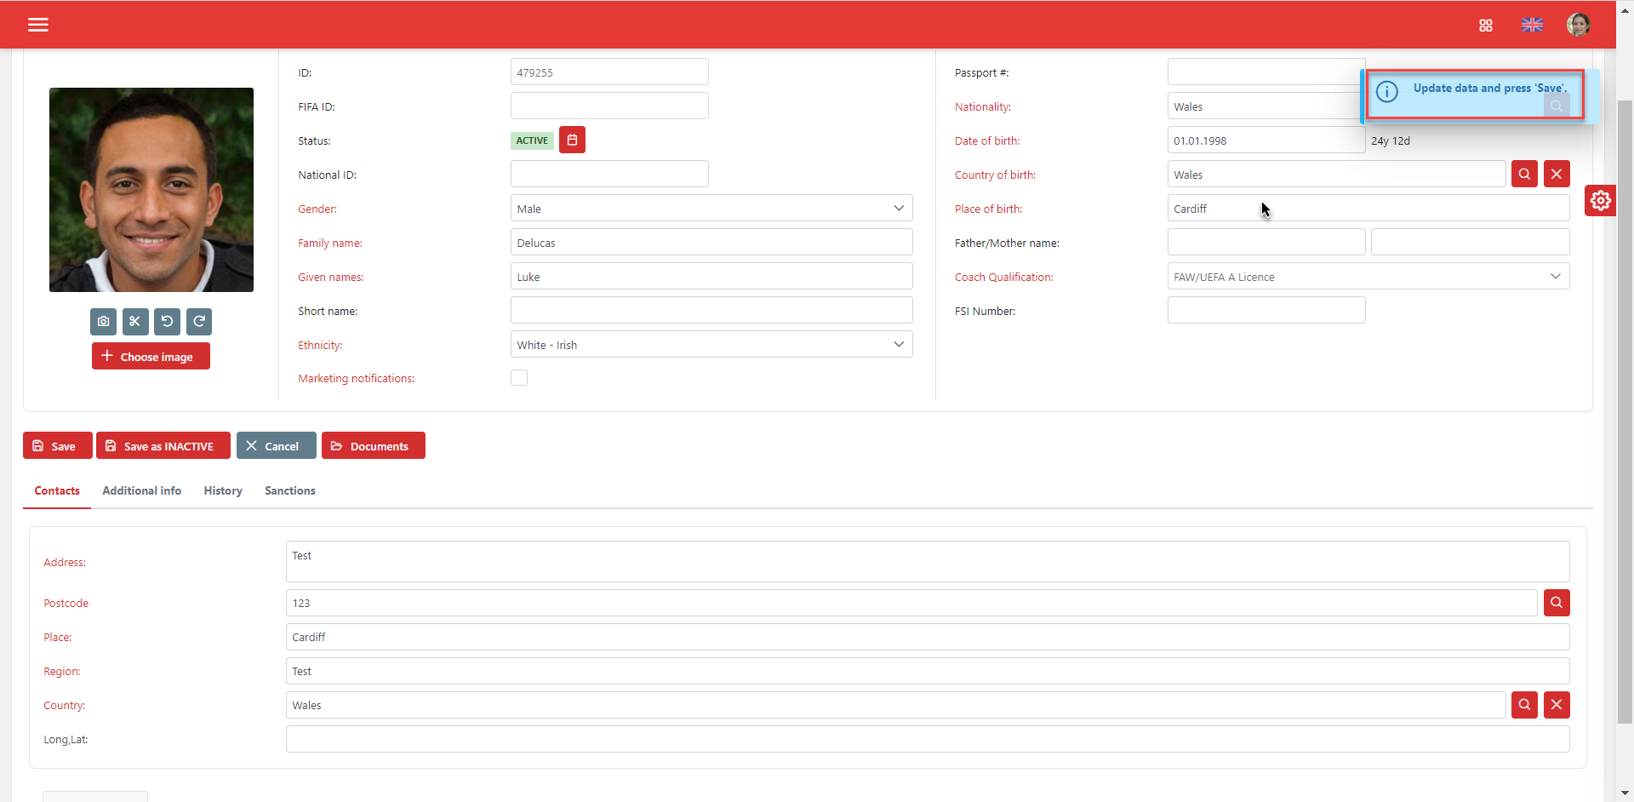Open the hamburger navigation menu
This screenshot has height=802, width=1634.
pos(38,25)
